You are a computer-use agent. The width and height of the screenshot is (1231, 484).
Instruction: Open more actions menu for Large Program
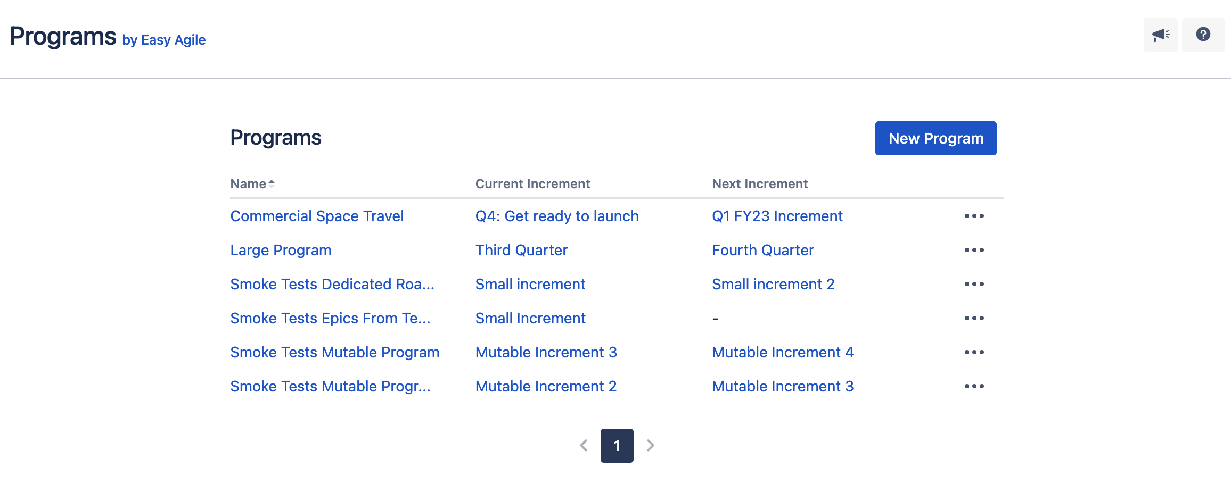tap(974, 250)
